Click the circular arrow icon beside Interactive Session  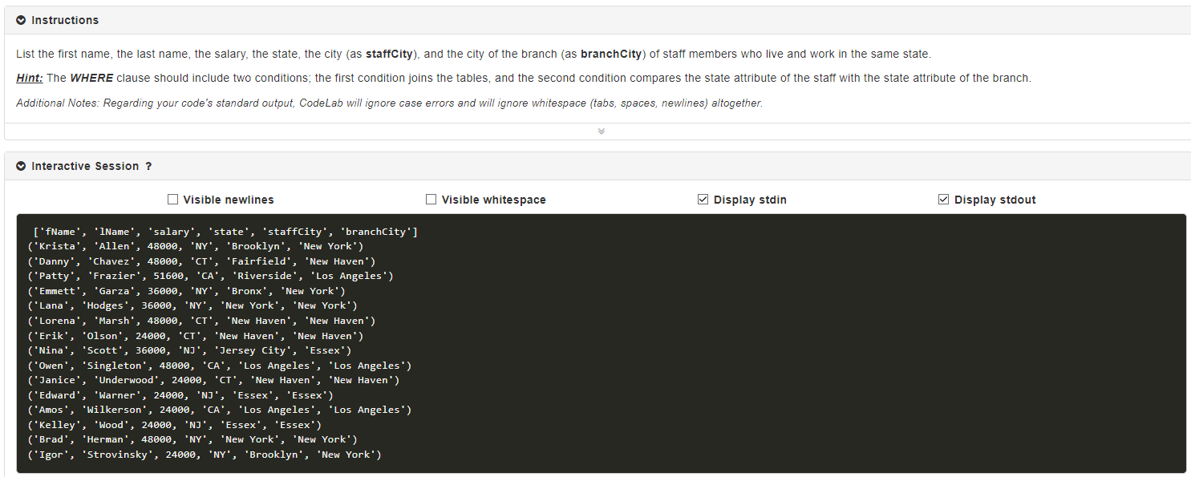(x=19, y=166)
